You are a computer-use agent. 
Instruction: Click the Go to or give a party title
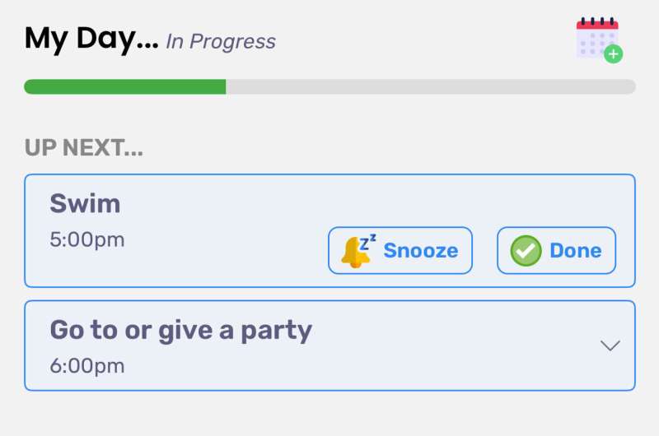click(x=181, y=332)
